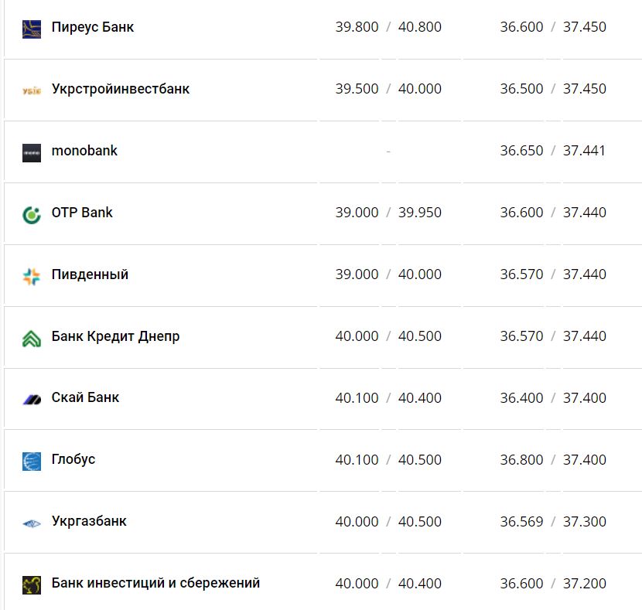The height and width of the screenshot is (610, 642).
Task: Click the Банк Кредит Днепр logo
Action: (x=32, y=338)
